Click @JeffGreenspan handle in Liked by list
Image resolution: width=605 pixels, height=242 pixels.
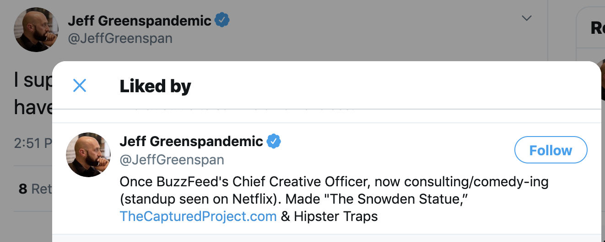pyautogui.click(x=172, y=160)
